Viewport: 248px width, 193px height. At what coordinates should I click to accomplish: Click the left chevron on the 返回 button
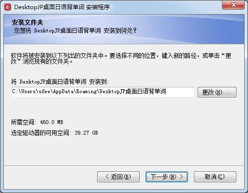tap(107, 177)
